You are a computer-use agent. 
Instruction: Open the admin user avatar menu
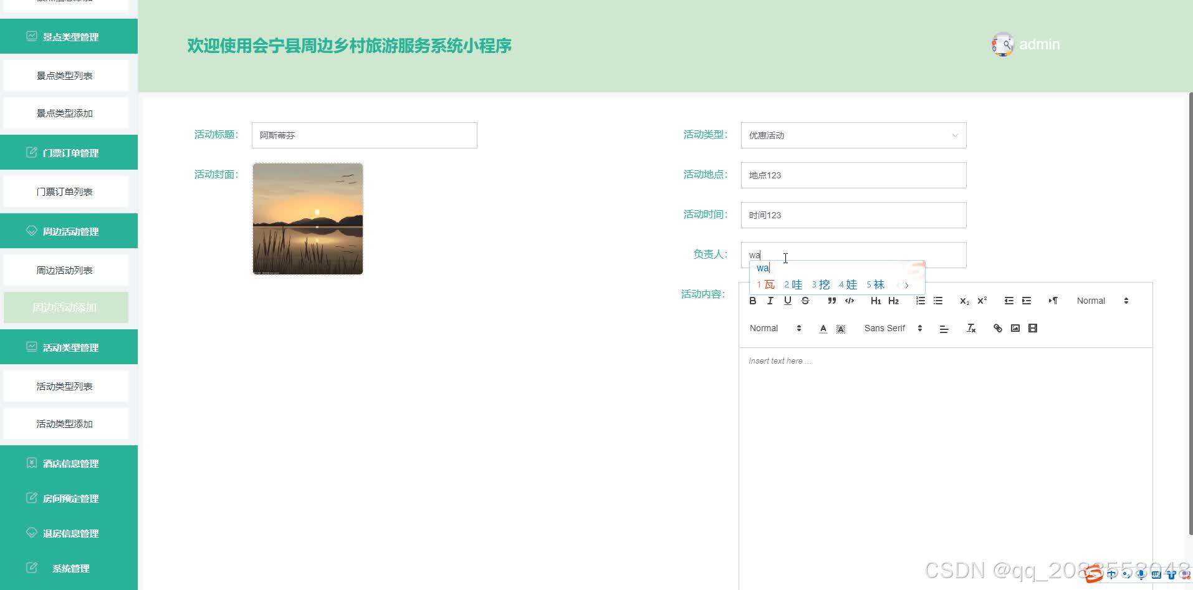coord(1002,44)
